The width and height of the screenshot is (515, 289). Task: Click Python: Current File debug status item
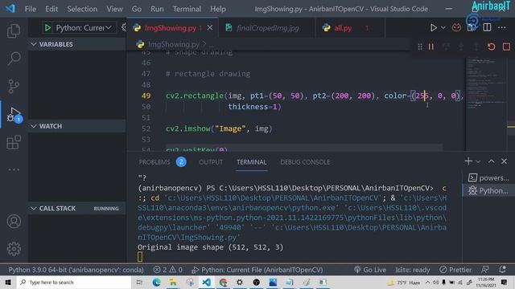[257, 270]
